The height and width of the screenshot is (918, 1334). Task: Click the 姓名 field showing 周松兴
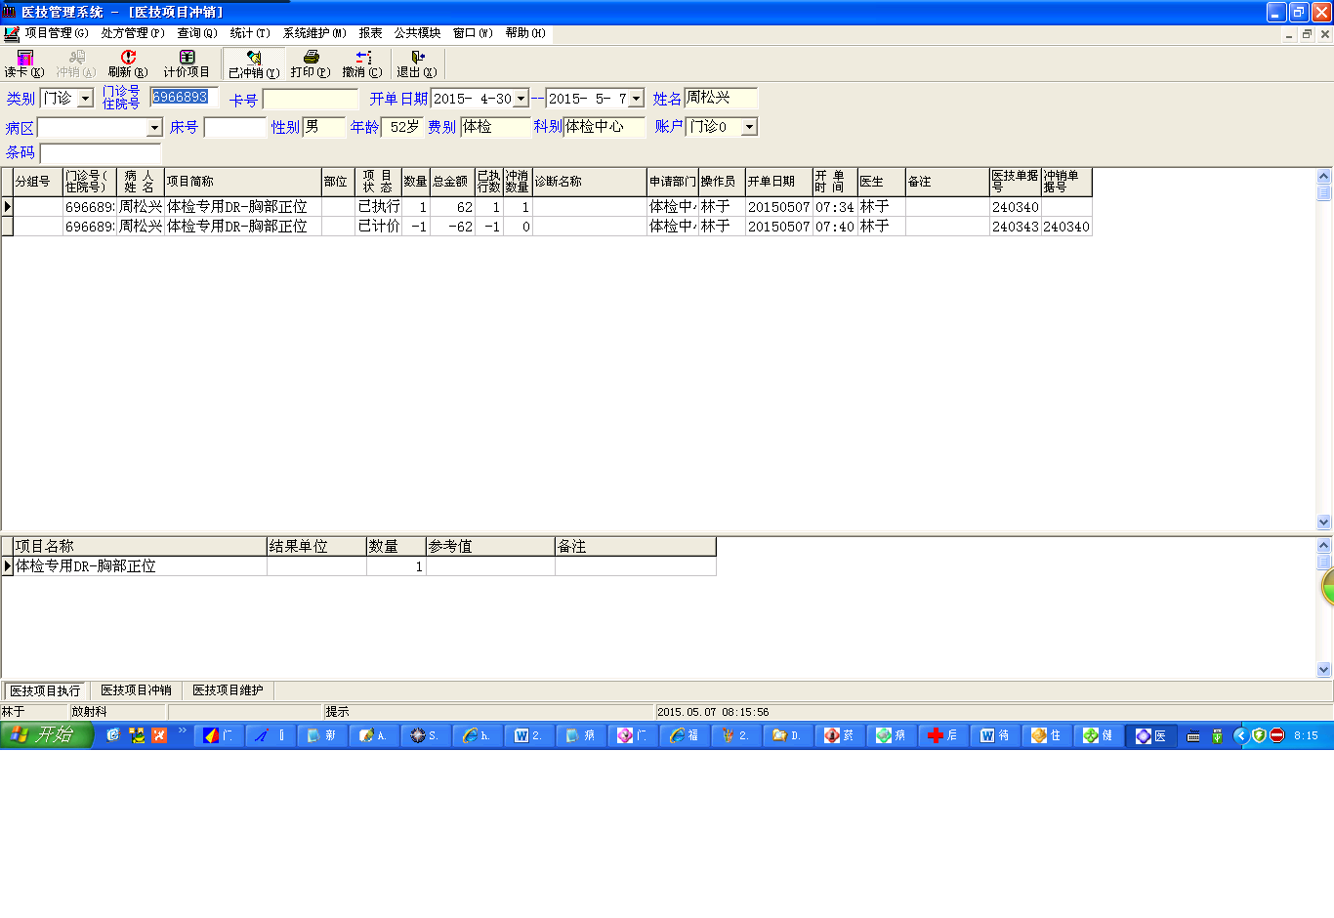[721, 98]
